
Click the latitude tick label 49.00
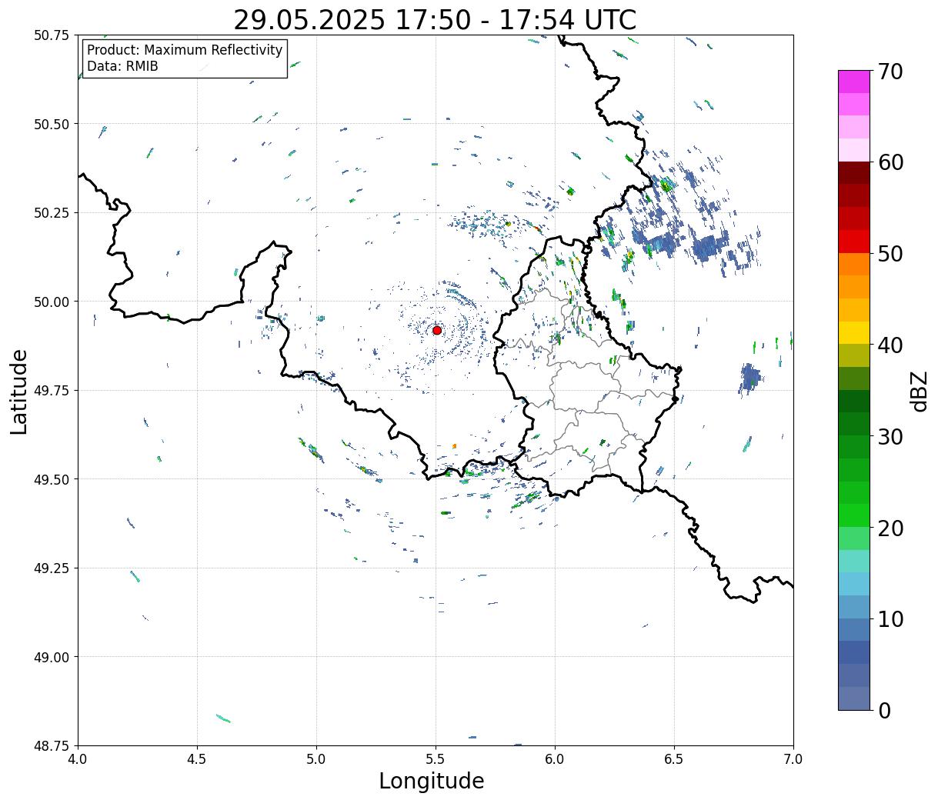tap(52, 657)
